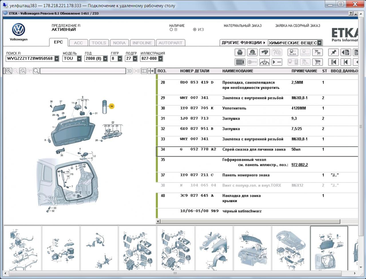Viewport: 366px width, 279px height.
Task: Click the parts table horizontal scrollbar thumb
Action: click(x=250, y=221)
